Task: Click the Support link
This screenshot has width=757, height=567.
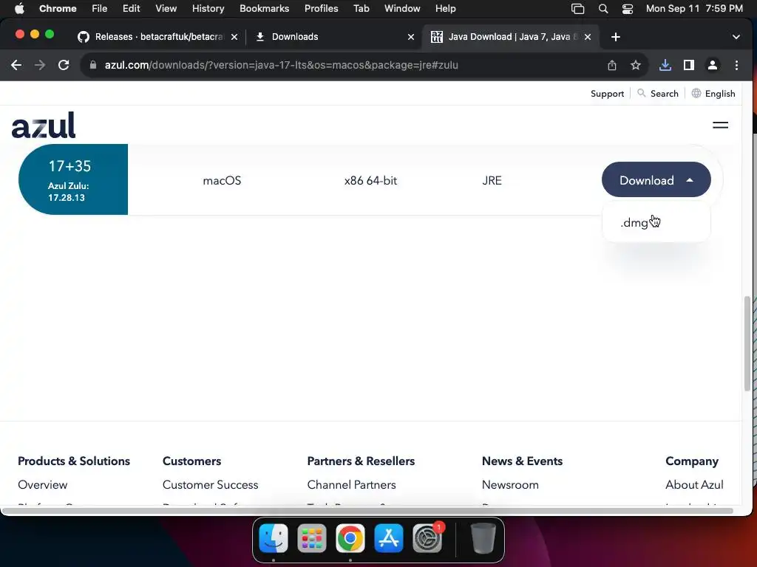Action: 607,94
